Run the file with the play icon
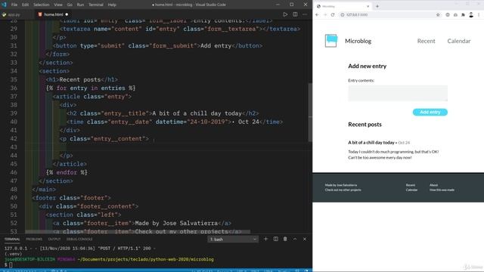The height and width of the screenshot is (272, 484). [x=285, y=14]
